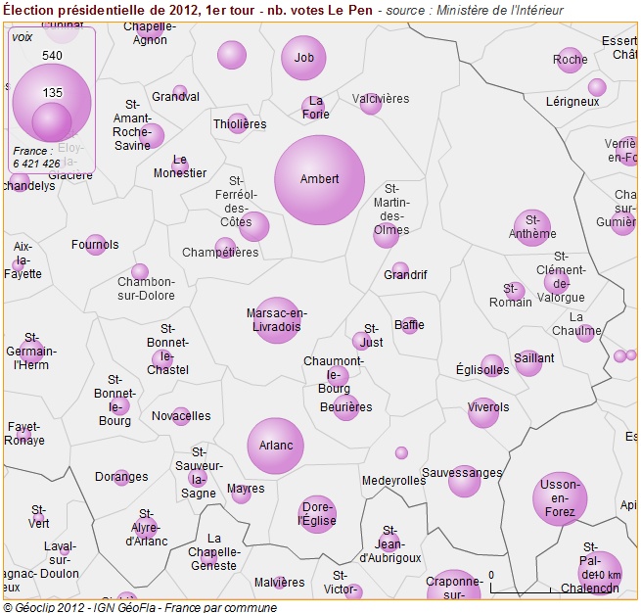Select the Marsac-en-Livradois bubble
Screen dimensions: 641x613
point(277,320)
